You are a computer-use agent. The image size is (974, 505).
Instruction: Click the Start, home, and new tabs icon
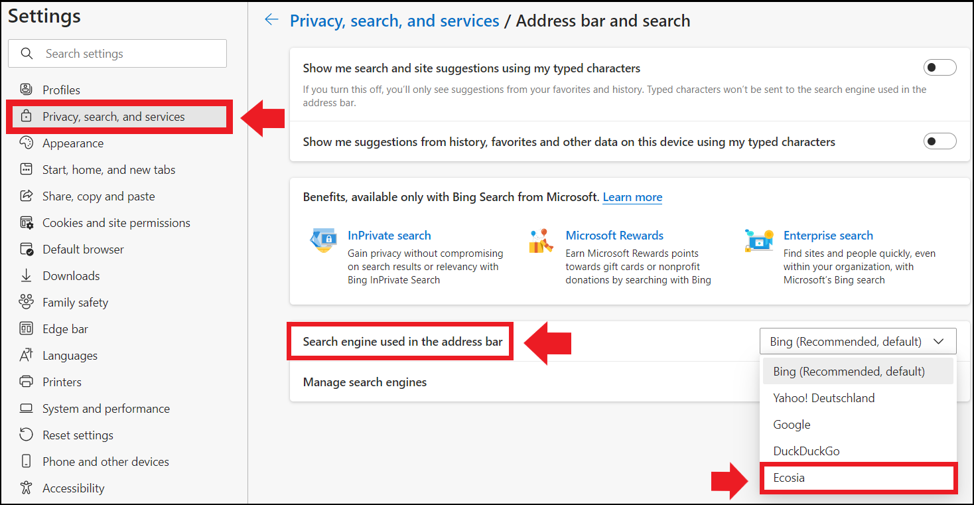[x=26, y=169]
